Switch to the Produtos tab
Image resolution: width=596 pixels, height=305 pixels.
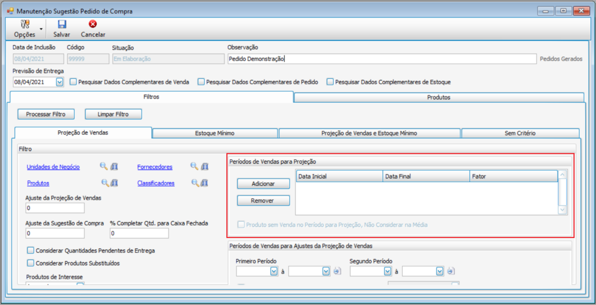439,97
